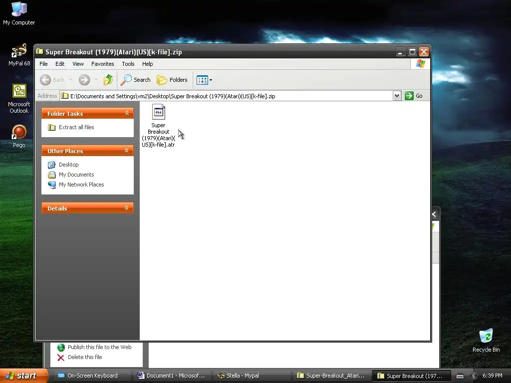Open MyPal 68 desktop shortcut
The width and height of the screenshot is (511, 383).
pos(19,55)
